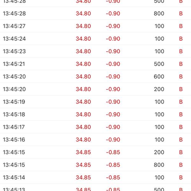191x191 pixels.
Task: Click the -0.90 change at 13:45:24
Action: tap(113, 39)
